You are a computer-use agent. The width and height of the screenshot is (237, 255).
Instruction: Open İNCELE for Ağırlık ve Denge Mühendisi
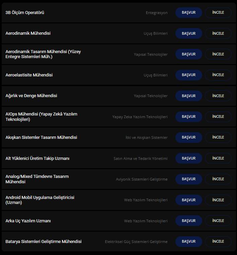(x=218, y=96)
